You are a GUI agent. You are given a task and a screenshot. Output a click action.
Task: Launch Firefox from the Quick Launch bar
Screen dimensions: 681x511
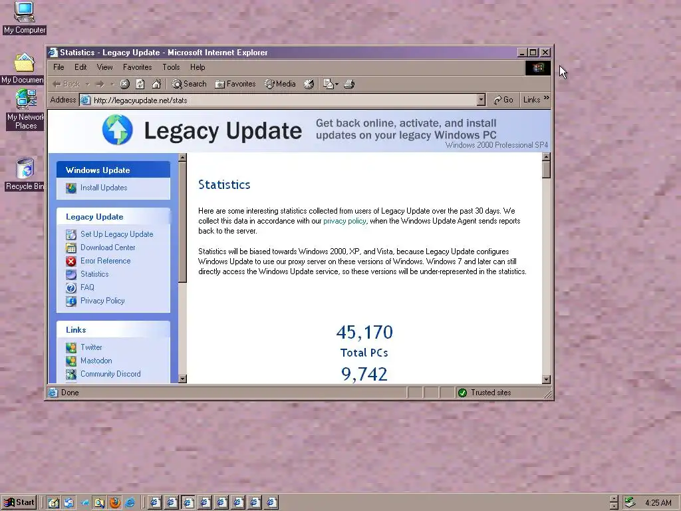pyautogui.click(x=115, y=503)
